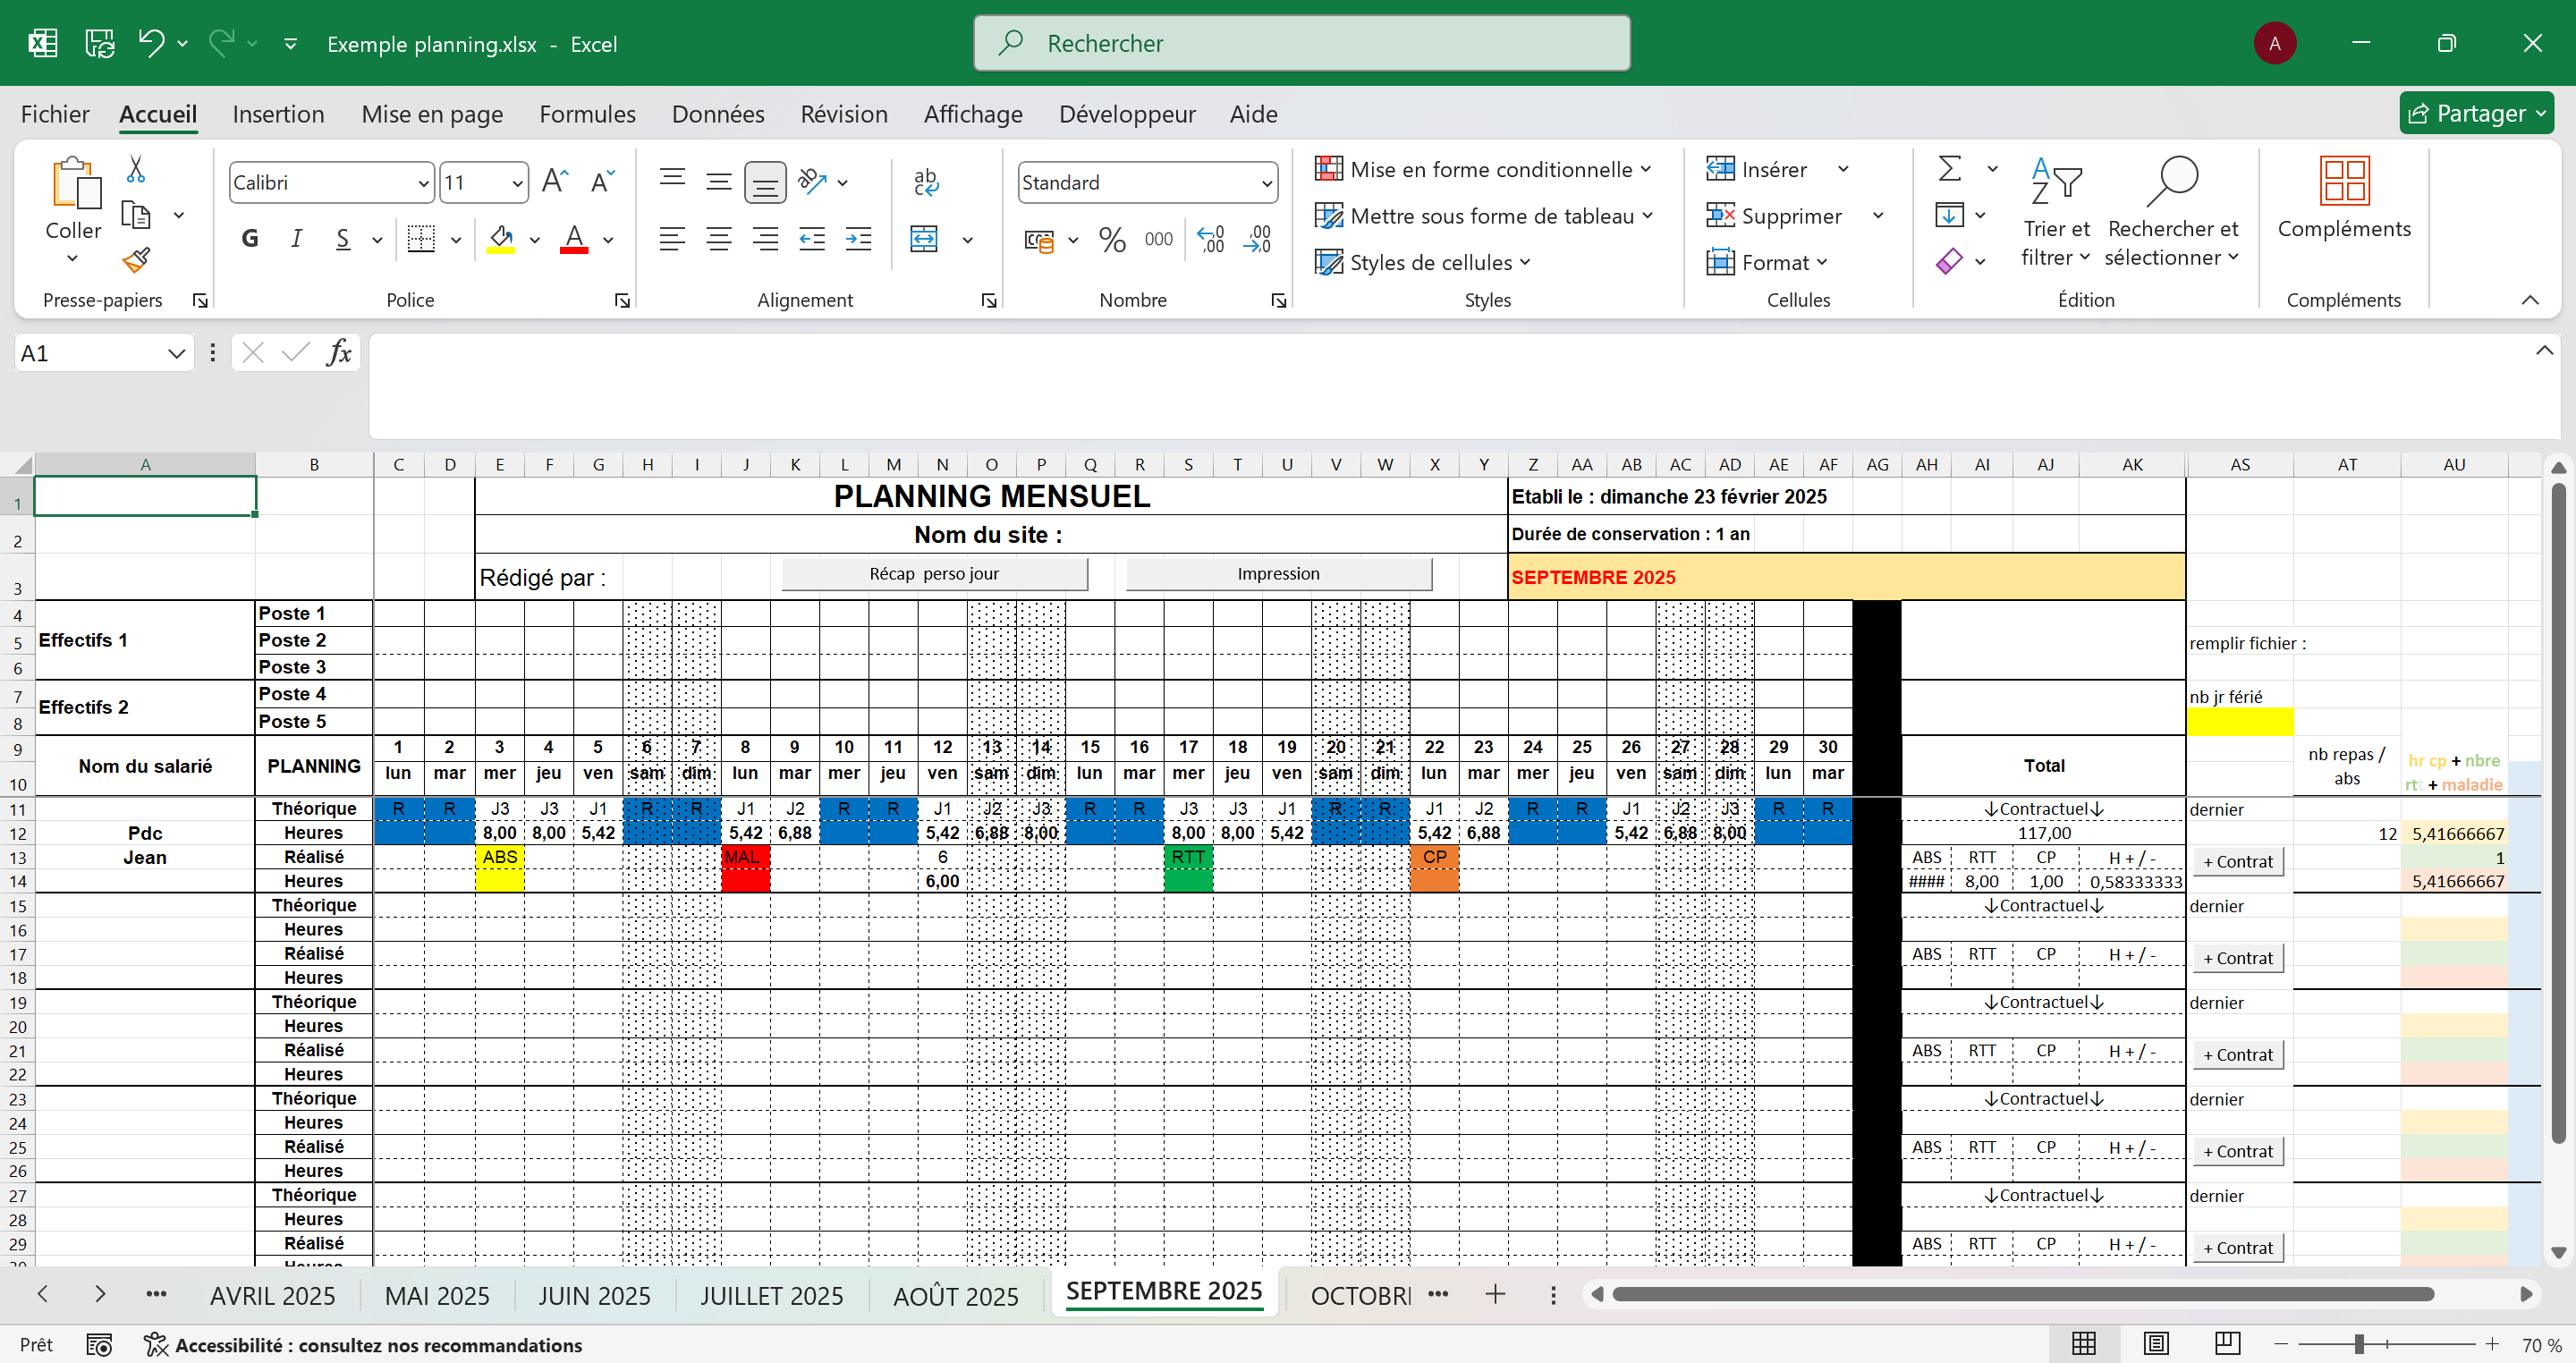Open the Calibri font name dropdown
The image size is (2576, 1363).
[423, 183]
